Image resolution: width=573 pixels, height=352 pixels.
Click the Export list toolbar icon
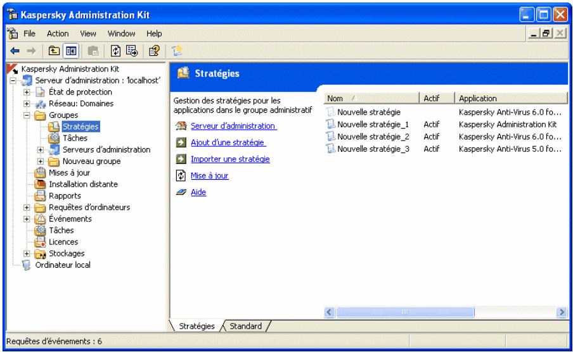click(x=132, y=51)
